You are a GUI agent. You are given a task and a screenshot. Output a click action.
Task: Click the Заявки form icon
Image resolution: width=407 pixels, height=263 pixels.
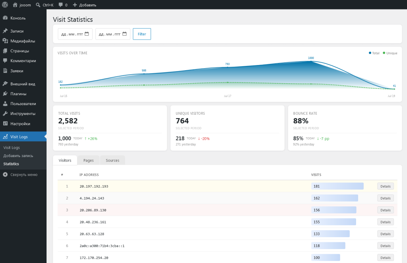coord(5,71)
